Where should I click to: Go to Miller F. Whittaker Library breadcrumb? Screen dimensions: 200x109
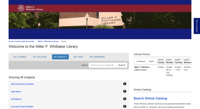pos(48,41)
